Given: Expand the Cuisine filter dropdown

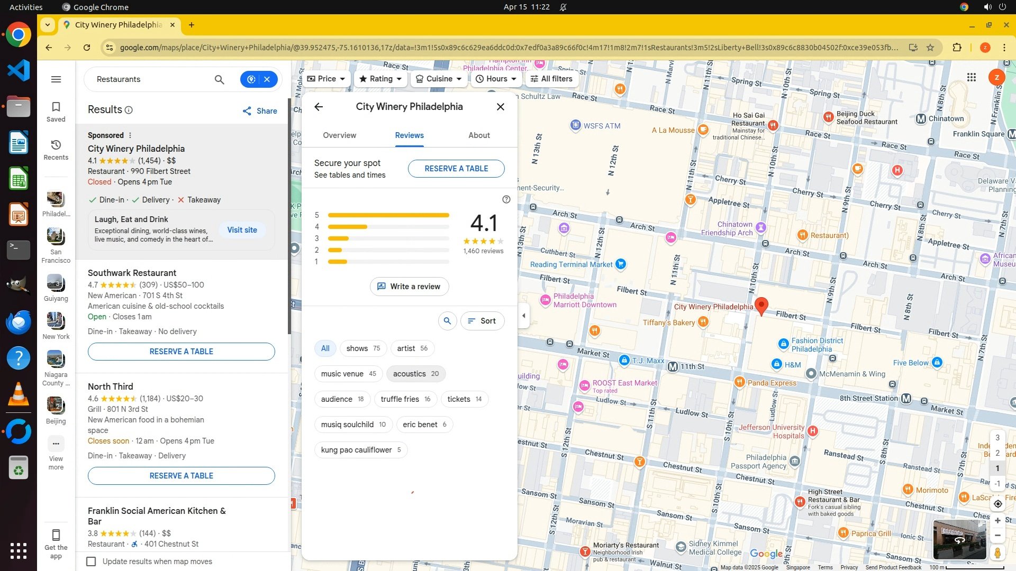Looking at the screenshot, I should tap(439, 79).
